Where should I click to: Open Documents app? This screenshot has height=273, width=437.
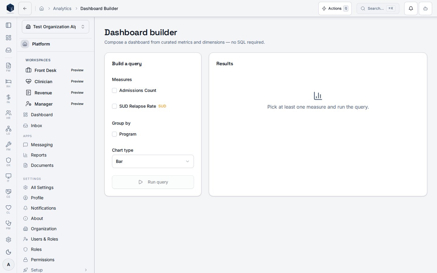point(55,165)
